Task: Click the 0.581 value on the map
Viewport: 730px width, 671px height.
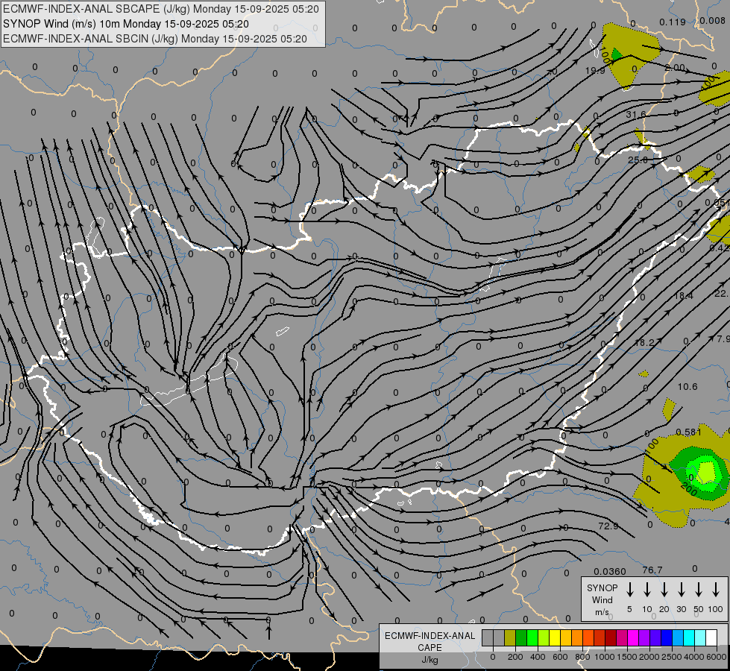Action: coord(688,432)
